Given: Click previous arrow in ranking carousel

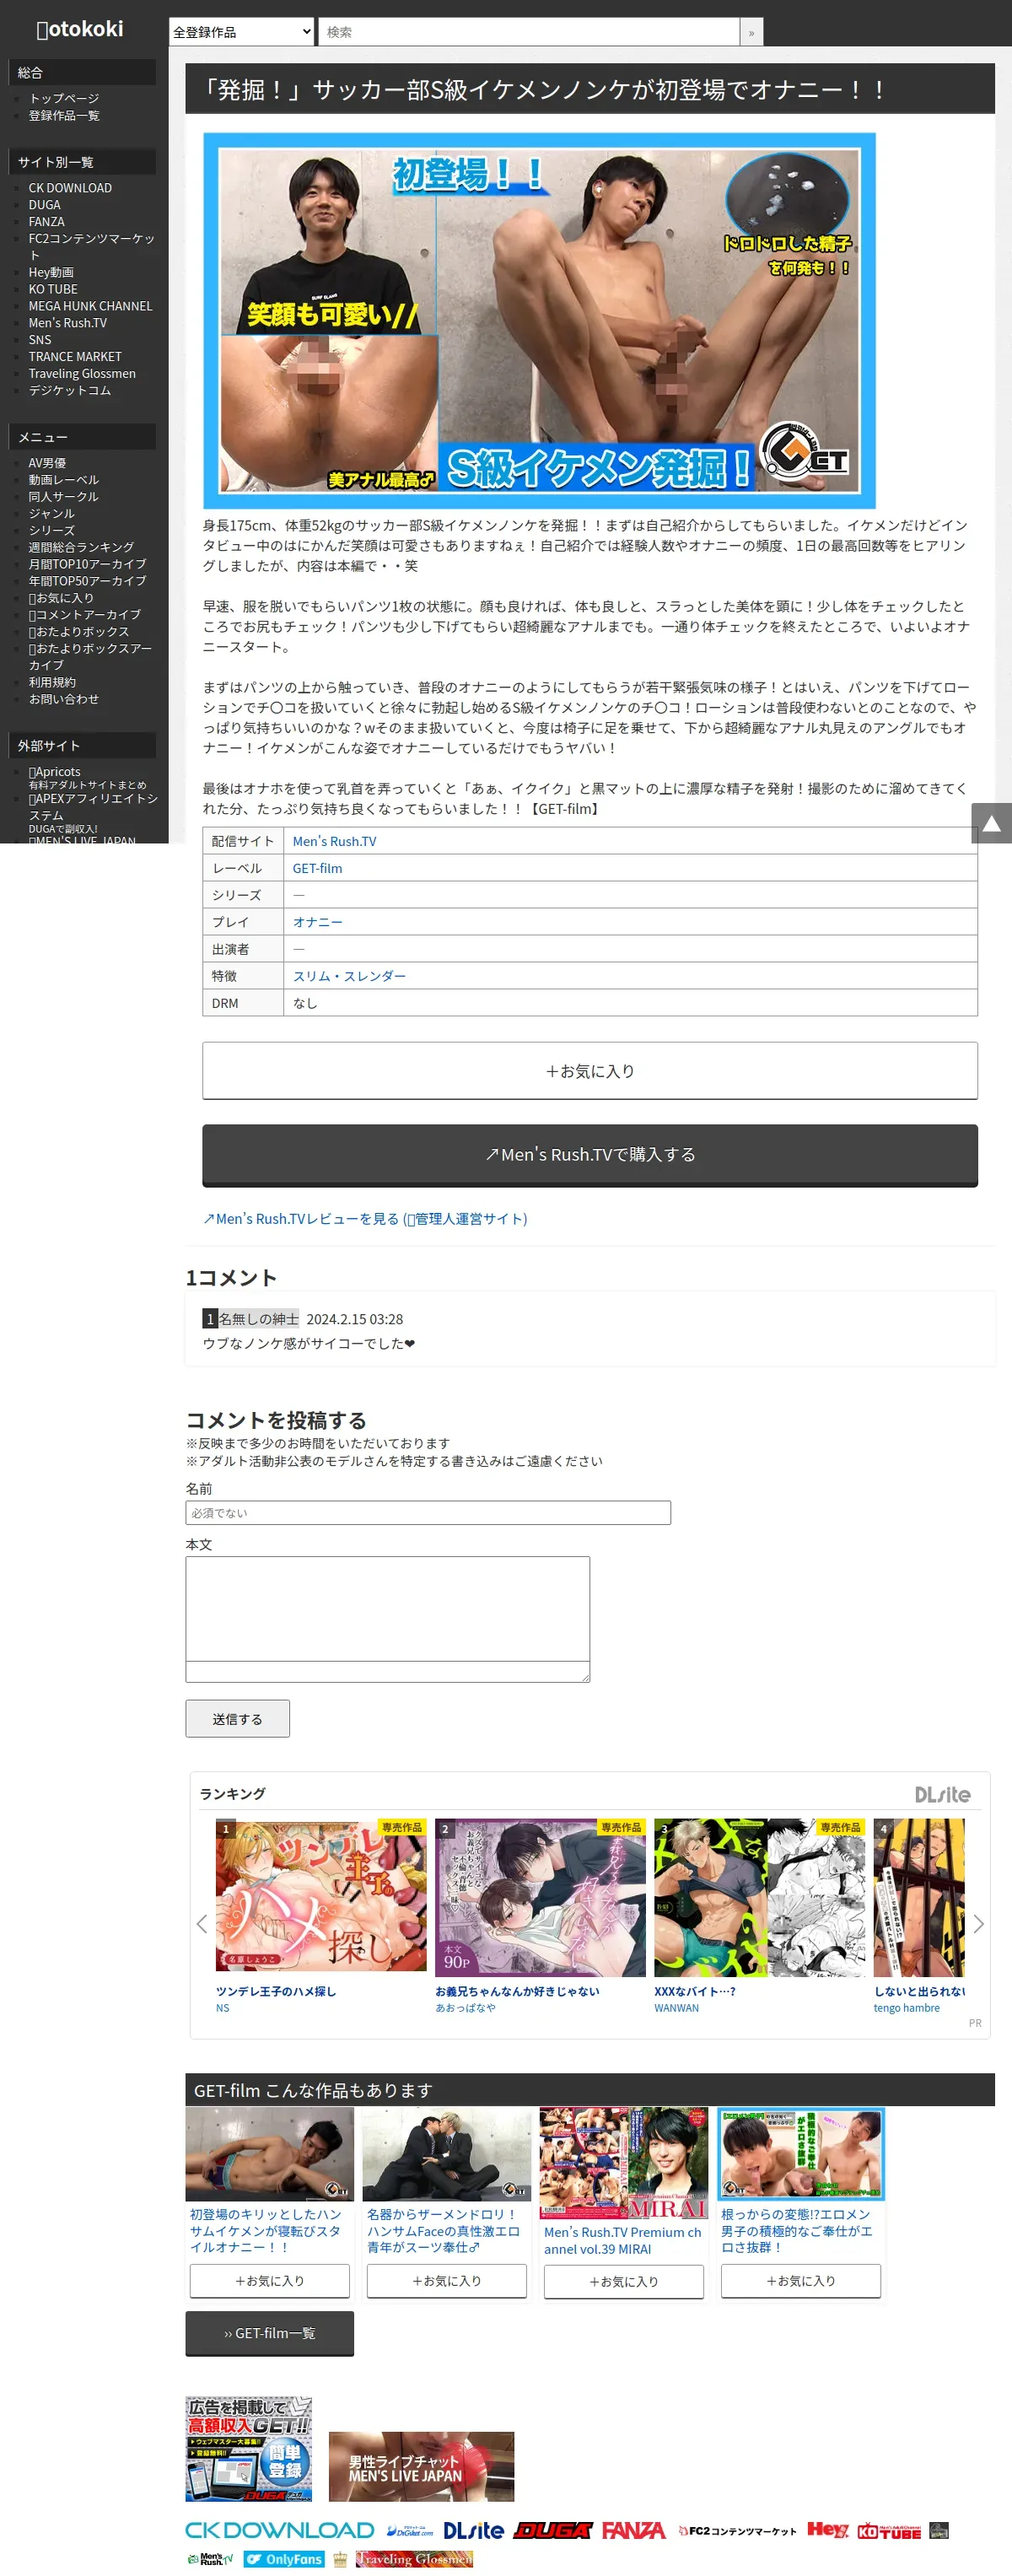Looking at the screenshot, I should (x=201, y=1923).
